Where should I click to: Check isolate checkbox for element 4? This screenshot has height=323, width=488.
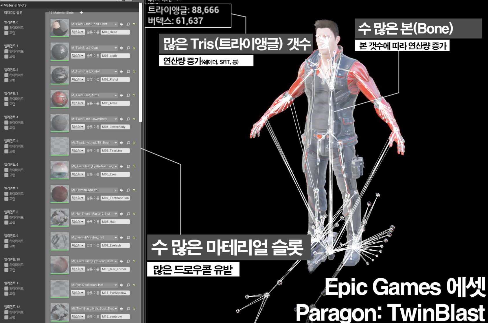6,128
